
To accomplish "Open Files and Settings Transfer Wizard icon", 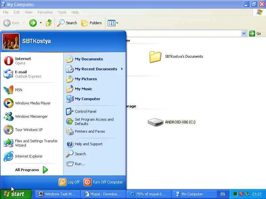I will click(8, 143).
